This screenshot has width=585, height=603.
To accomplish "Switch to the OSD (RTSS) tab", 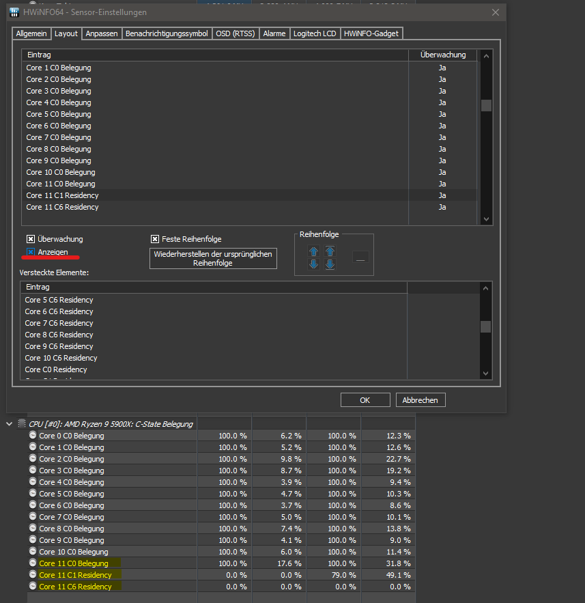I will point(236,33).
